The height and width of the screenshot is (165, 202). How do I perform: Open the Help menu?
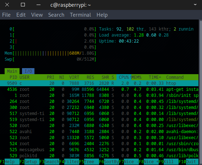pyautogui.click(x=102, y=15)
